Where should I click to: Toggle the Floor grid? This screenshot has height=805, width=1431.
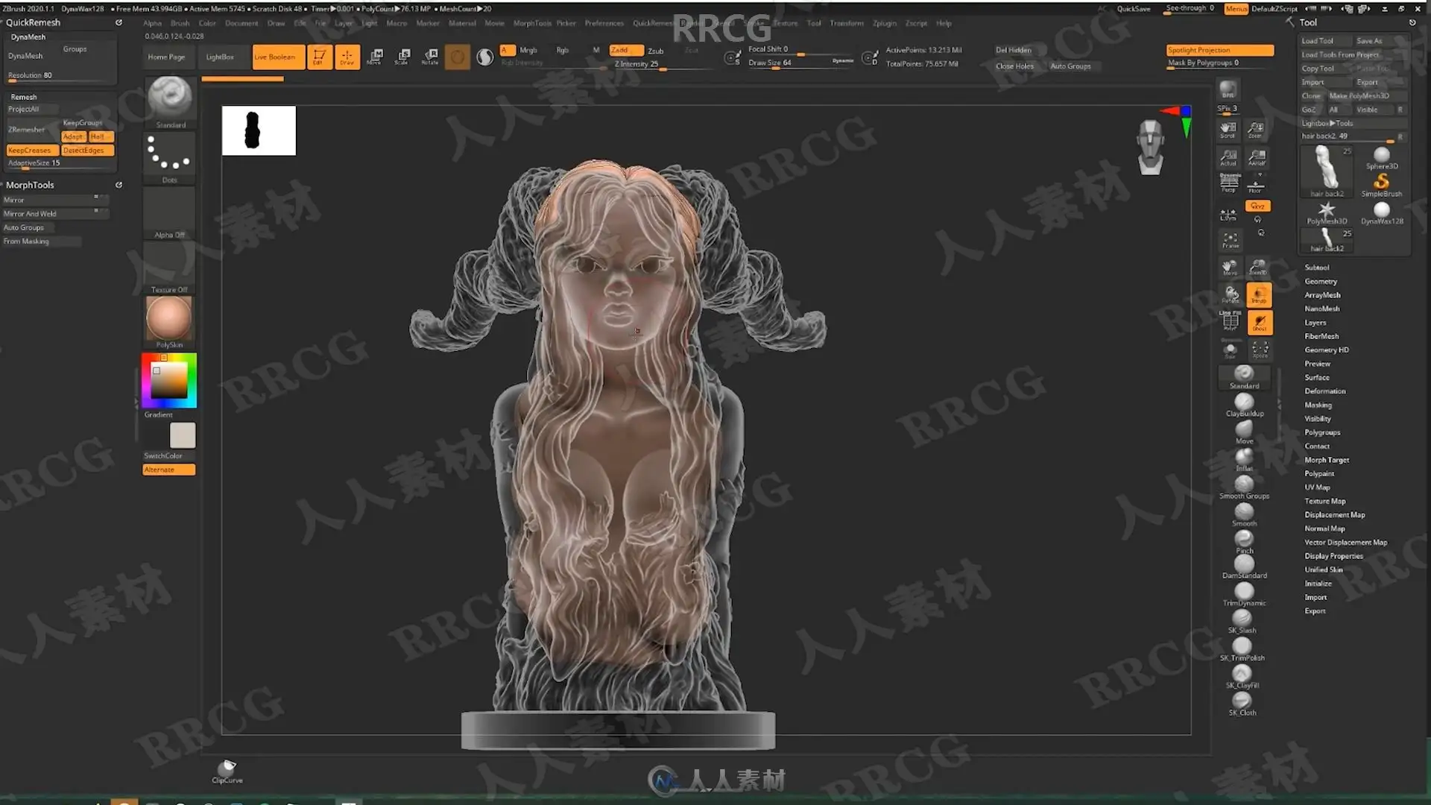(1256, 185)
